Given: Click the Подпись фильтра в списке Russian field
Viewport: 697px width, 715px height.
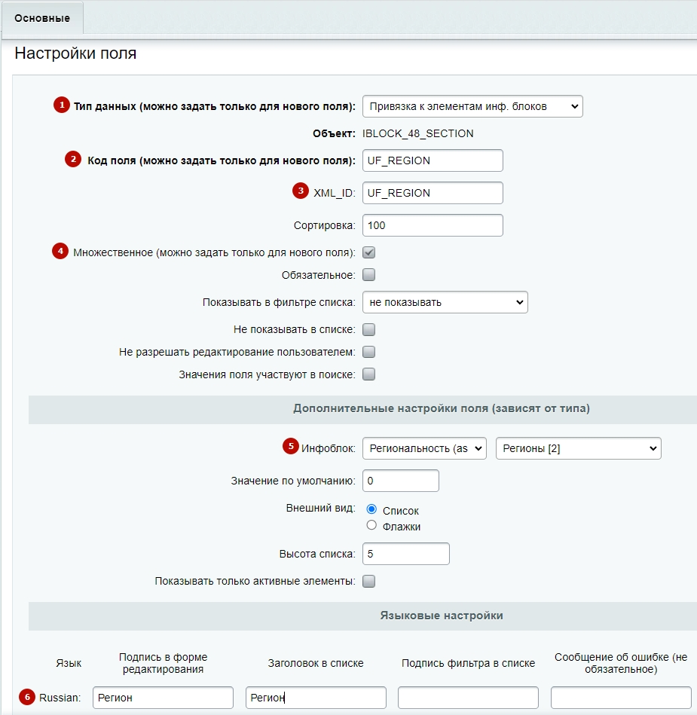Looking at the screenshot, I should click(468, 698).
